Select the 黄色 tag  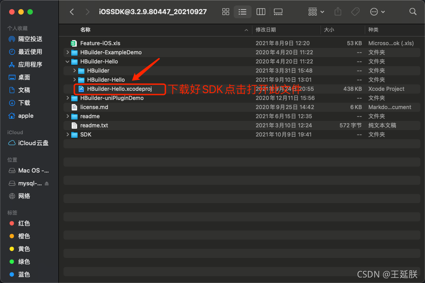[20, 249]
